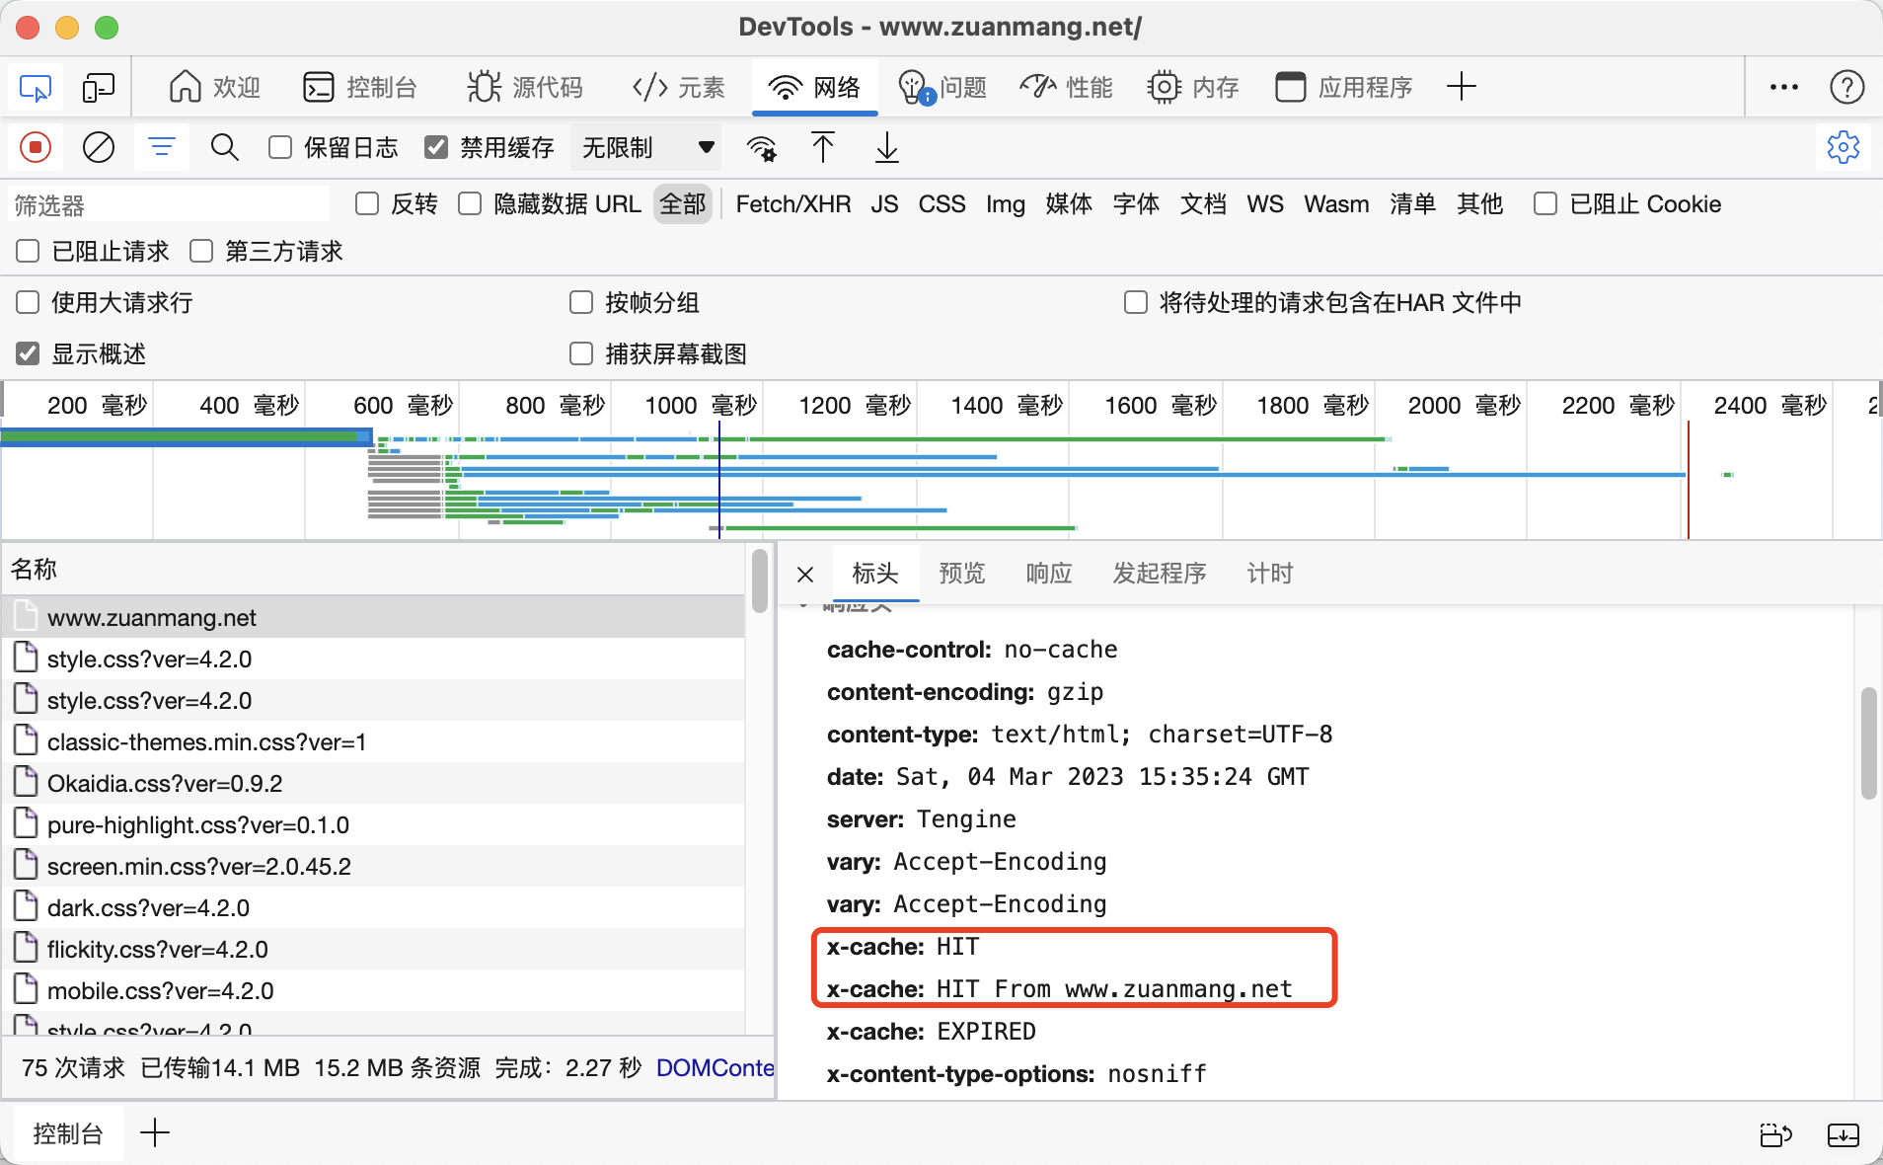Open the 无限制 throttling dropdown
The image size is (1883, 1165).
click(x=645, y=147)
